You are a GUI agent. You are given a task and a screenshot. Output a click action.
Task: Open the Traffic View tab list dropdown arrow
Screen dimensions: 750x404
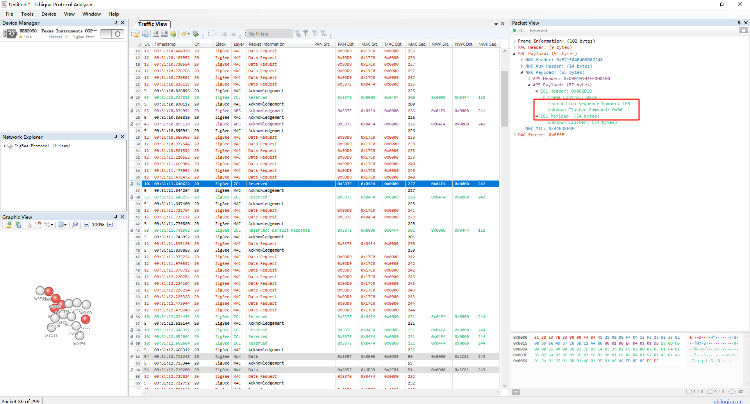(x=496, y=24)
